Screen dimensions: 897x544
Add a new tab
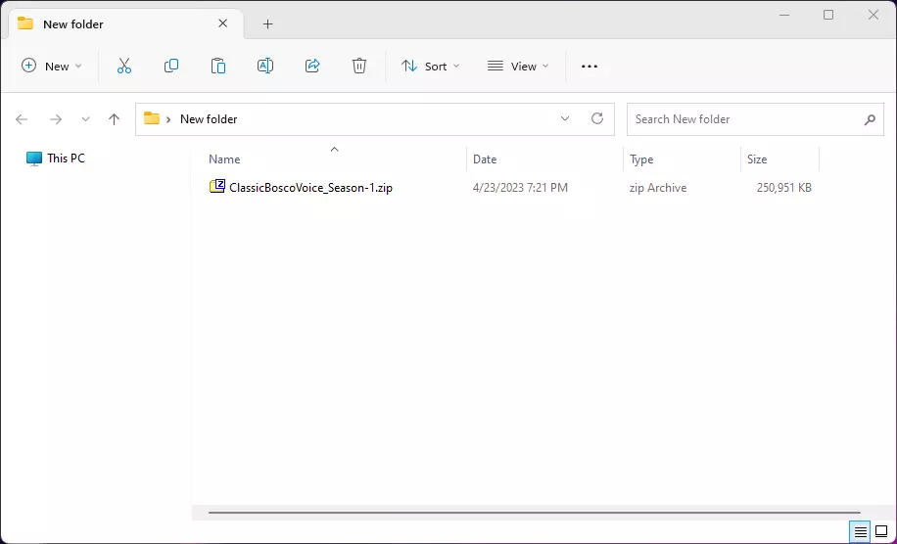pos(268,24)
